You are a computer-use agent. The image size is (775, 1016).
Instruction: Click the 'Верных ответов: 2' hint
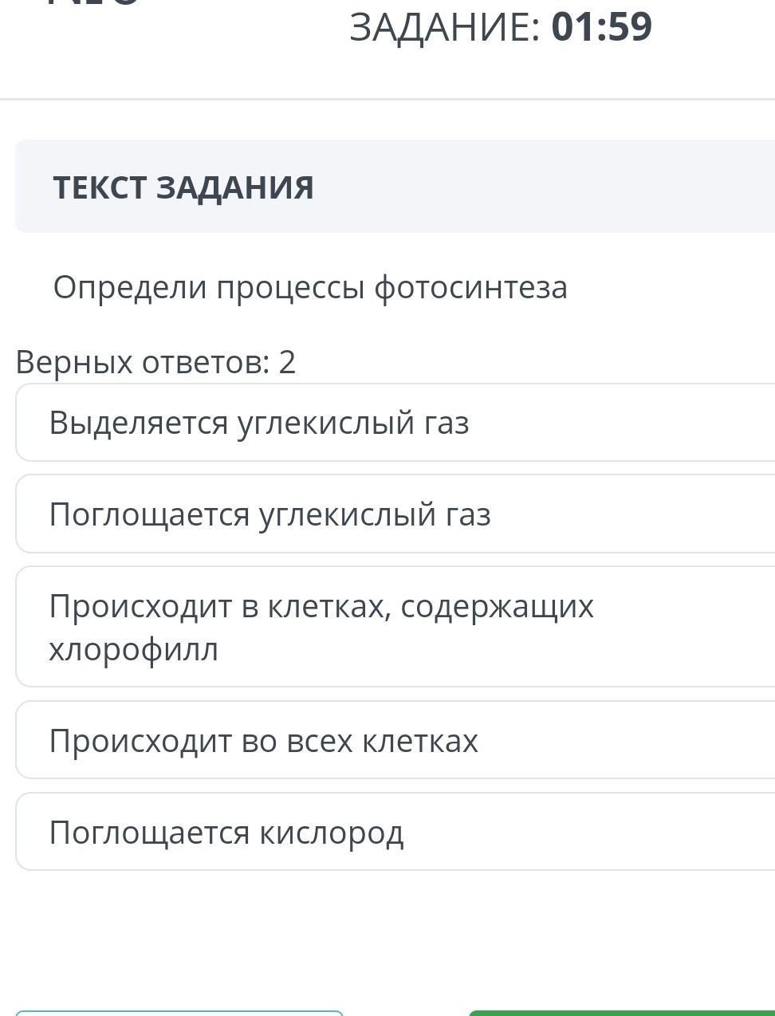click(x=155, y=362)
